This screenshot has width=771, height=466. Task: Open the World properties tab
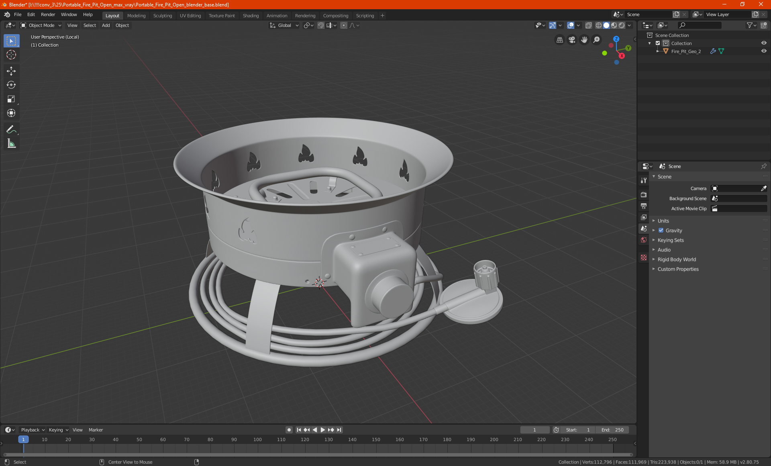pos(644,240)
